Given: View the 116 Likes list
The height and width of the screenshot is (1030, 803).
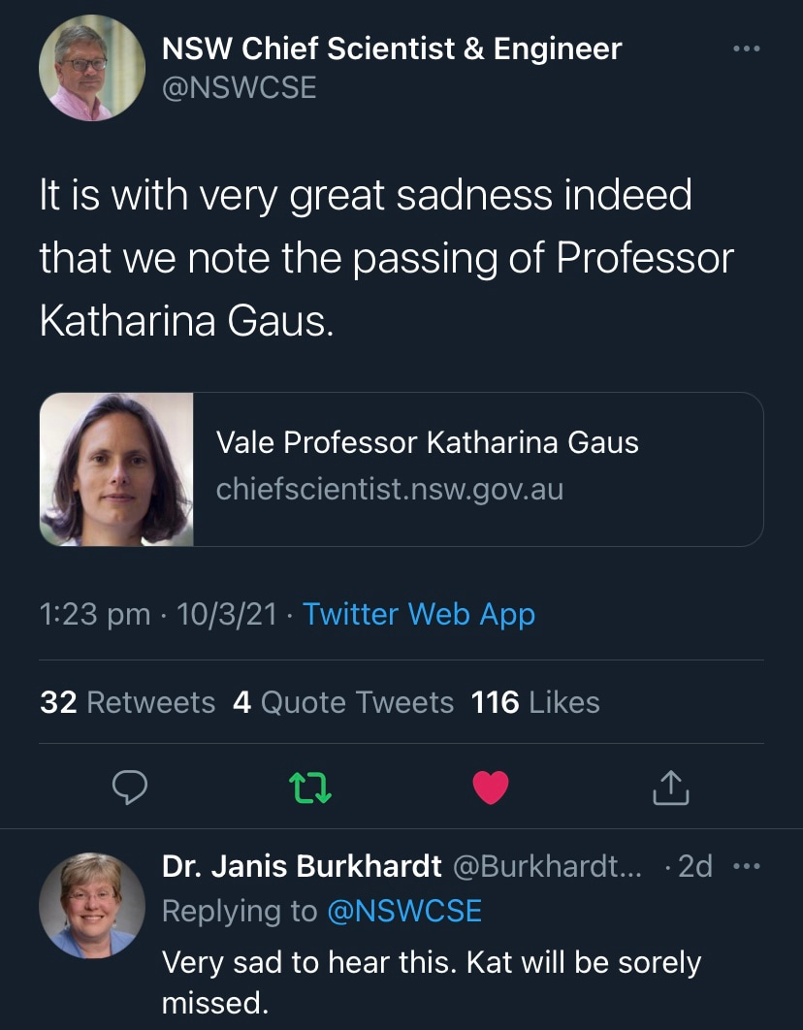Looking at the screenshot, I should pos(535,702).
